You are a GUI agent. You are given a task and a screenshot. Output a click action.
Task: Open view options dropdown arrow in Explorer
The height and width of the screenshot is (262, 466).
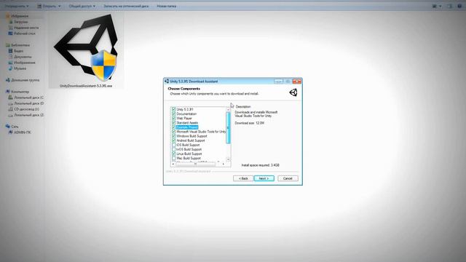click(440, 6)
